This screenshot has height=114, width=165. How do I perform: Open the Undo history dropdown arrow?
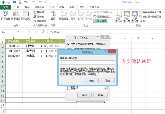28,2
